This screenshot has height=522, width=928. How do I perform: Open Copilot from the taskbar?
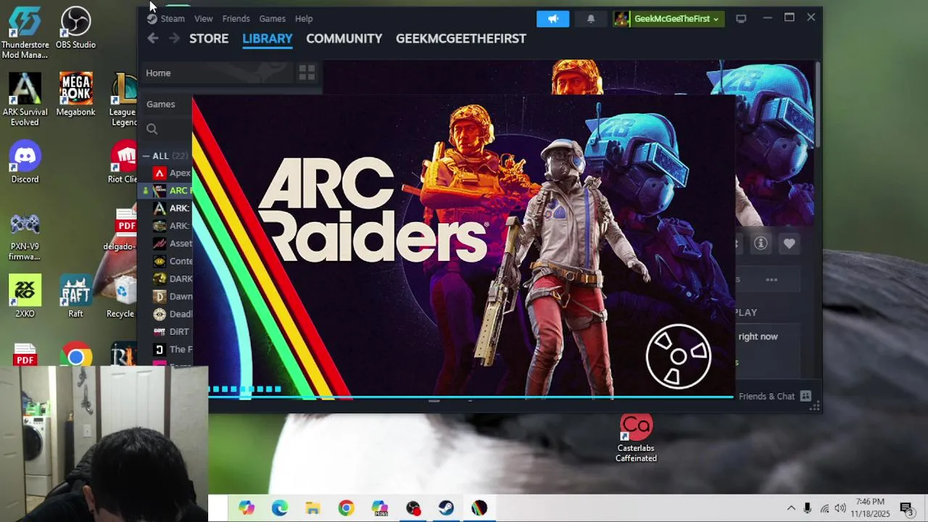coord(246,508)
